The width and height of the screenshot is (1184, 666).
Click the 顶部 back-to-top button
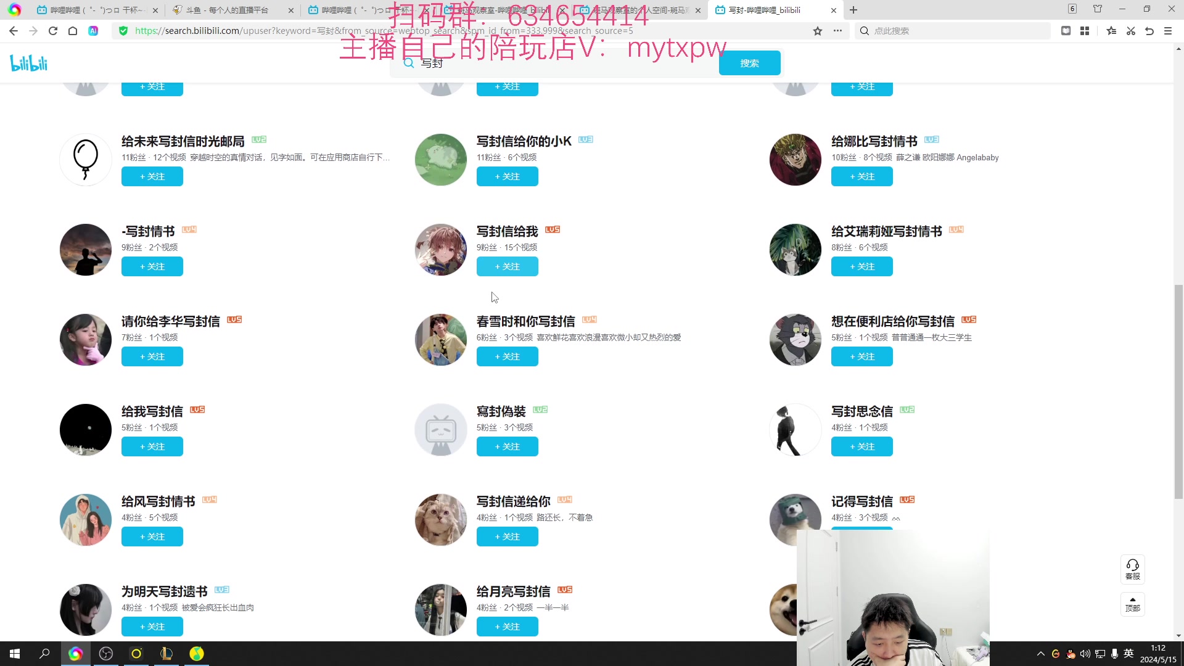[1133, 604]
